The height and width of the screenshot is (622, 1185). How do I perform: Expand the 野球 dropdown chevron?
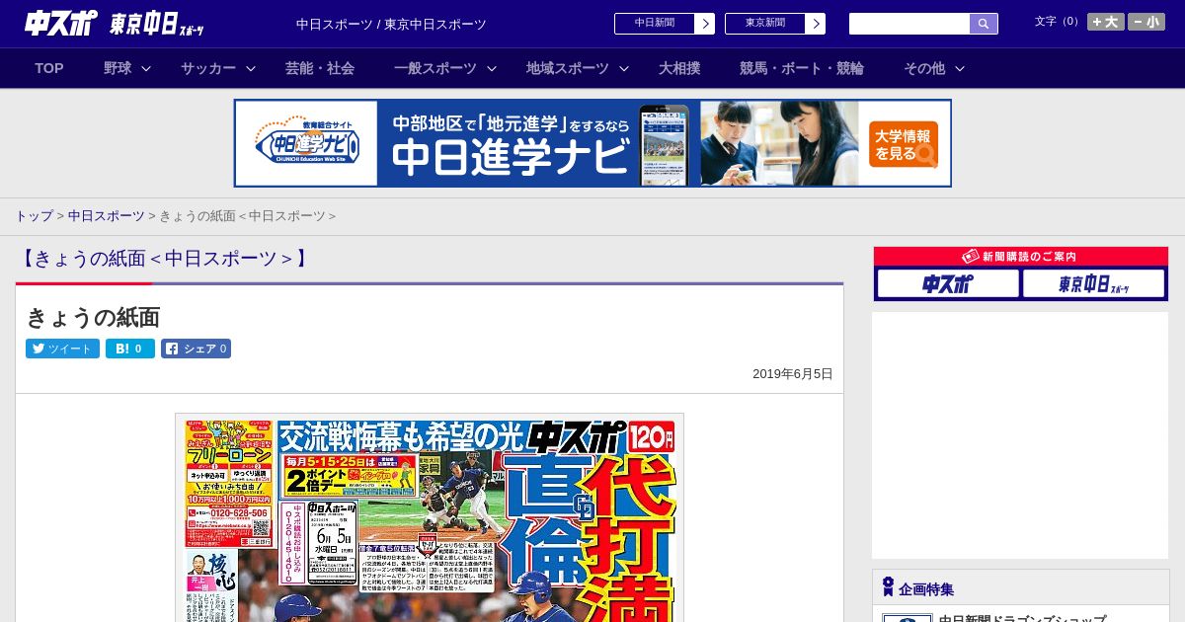(x=146, y=68)
